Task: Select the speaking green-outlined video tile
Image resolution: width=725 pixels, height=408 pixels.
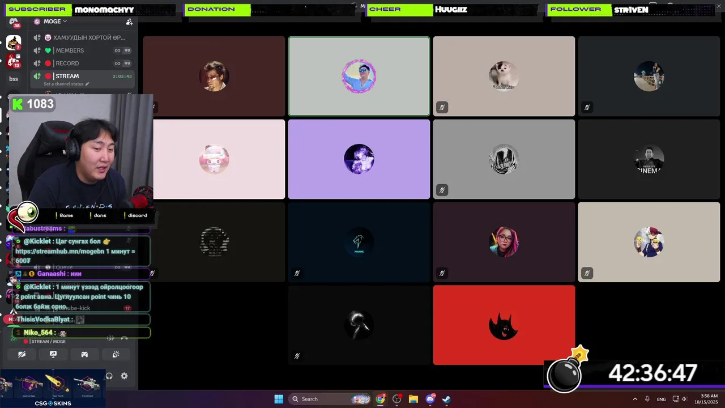Action: coord(359,76)
